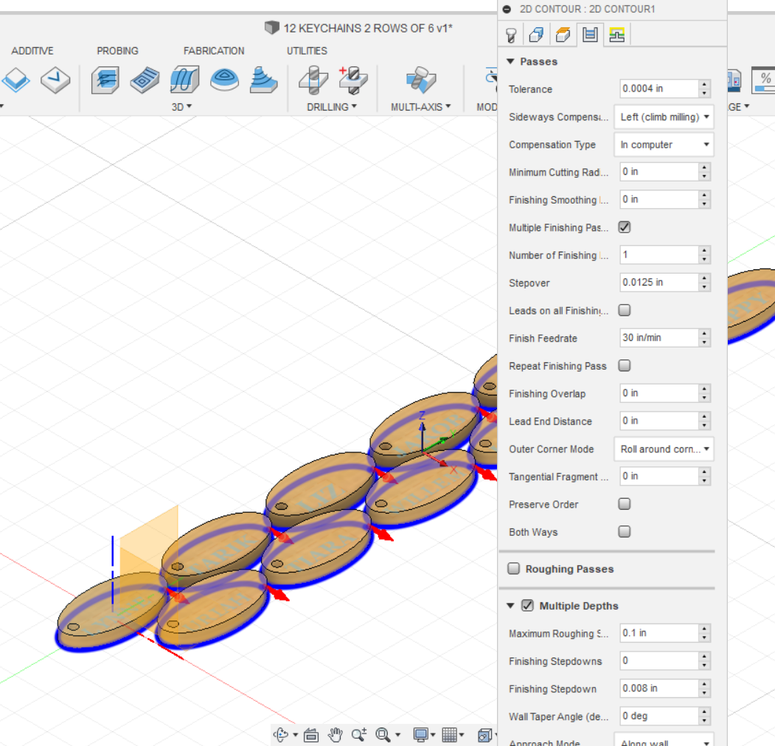Uncheck the Multiple Depths option

(x=528, y=605)
